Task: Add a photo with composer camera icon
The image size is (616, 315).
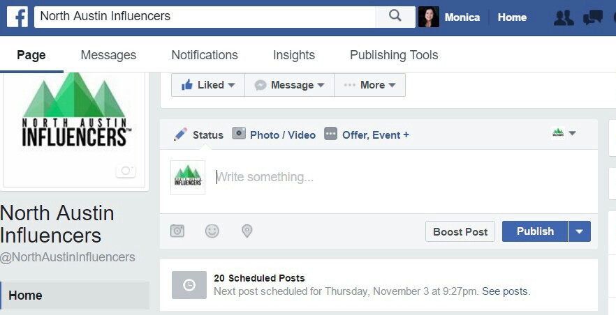Action: [x=177, y=231]
